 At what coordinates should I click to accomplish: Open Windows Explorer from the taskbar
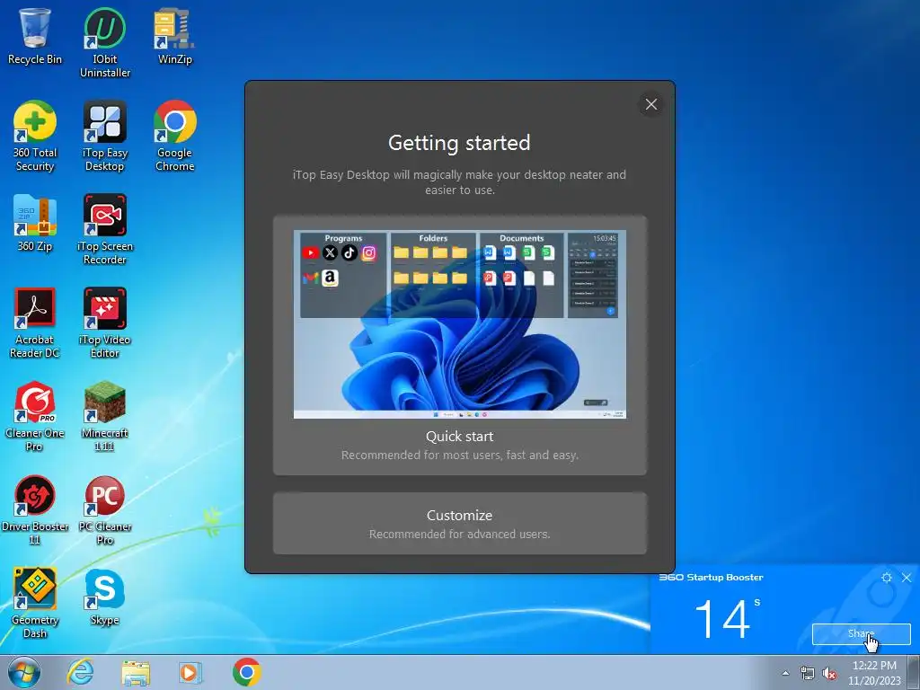tap(136, 672)
